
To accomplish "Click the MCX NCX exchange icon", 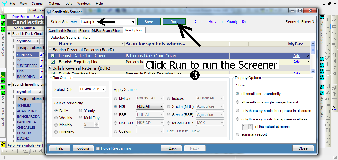I will (3, 18).
